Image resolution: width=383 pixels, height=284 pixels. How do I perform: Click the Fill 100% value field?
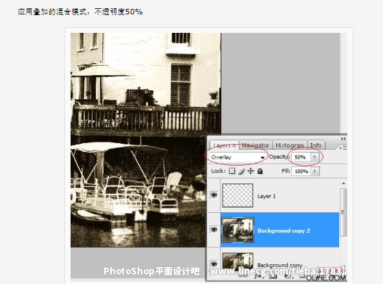(301, 171)
